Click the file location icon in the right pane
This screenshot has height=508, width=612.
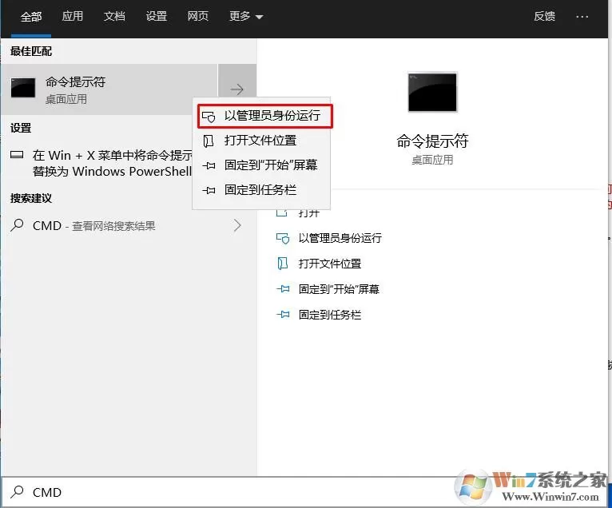tap(283, 264)
